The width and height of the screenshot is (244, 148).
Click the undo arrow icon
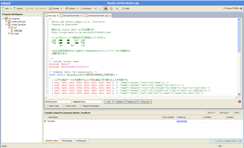(x=96, y=9)
